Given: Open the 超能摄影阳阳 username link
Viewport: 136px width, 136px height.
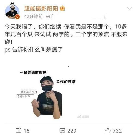Looking at the screenshot, I should [x=41, y=8].
